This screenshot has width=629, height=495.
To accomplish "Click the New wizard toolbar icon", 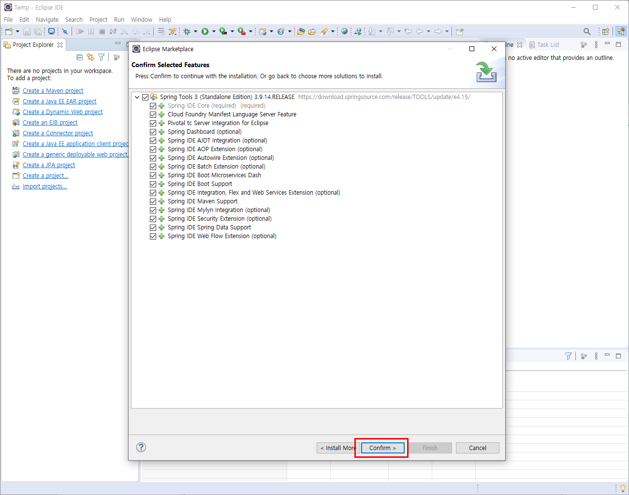I will (x=9, y=31).
